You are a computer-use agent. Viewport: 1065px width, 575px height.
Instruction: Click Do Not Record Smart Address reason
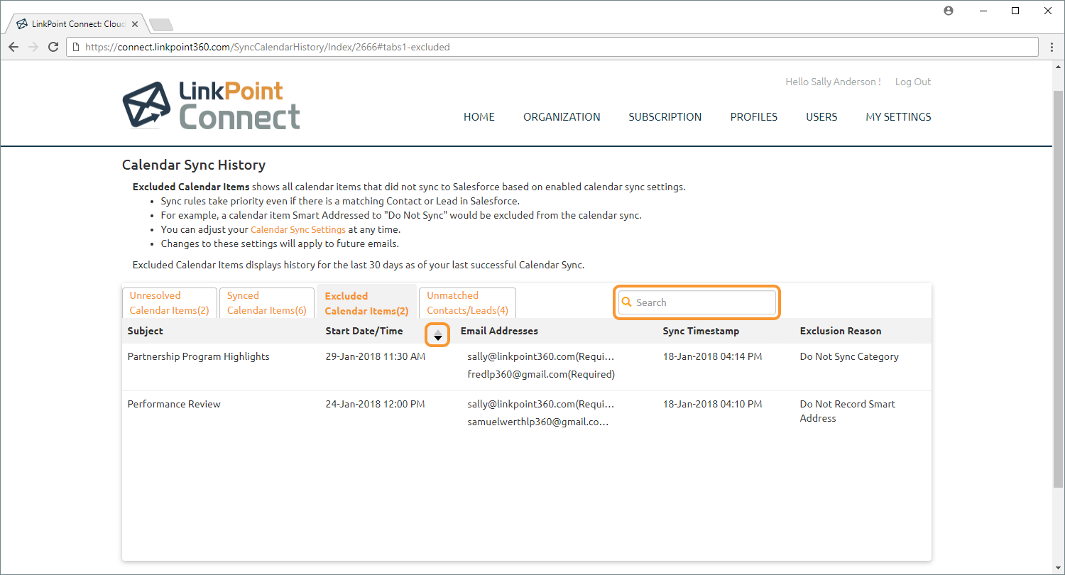(x=847, y=411)
